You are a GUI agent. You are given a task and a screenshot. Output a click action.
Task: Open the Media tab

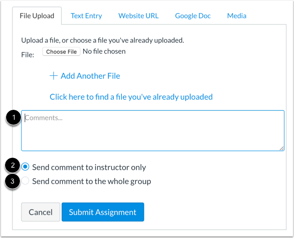pyautogui.click(x=237, y=16)
